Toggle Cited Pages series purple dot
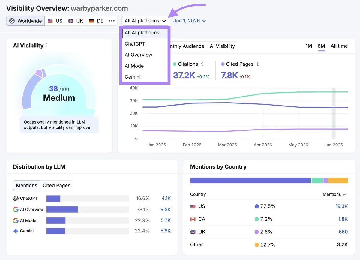The width and height of the screenshot is (360, 260). click(x=223, y=64)
